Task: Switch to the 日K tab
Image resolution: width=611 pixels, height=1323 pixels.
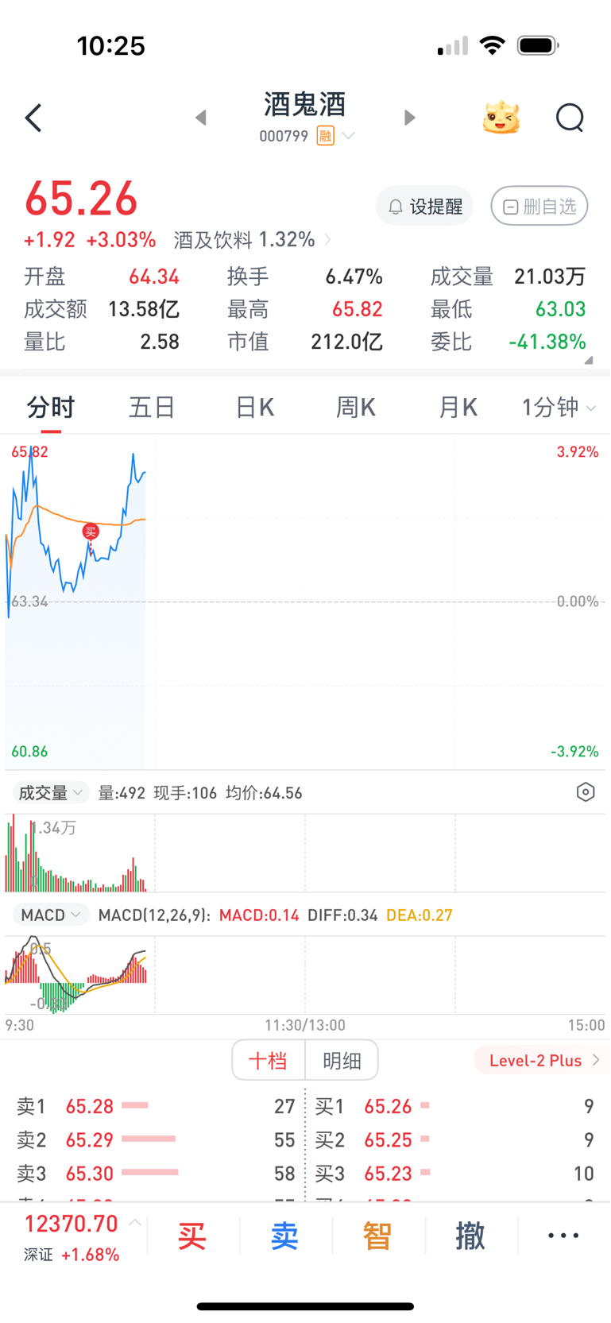Action: [x=254, y=408]
